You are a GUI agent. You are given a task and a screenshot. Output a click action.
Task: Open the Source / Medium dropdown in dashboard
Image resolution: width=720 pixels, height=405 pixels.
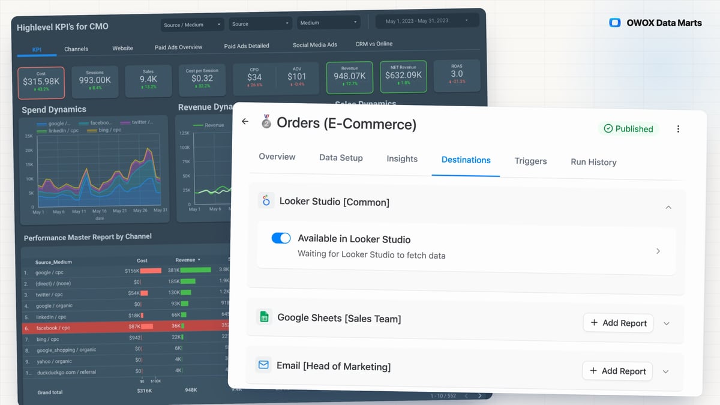193,25
